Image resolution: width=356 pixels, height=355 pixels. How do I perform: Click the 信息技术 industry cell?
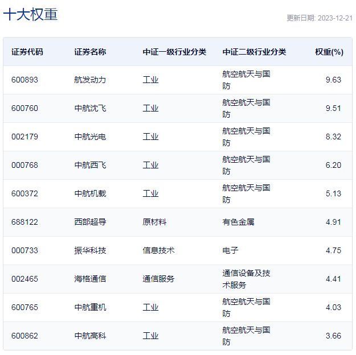point(158,251)
